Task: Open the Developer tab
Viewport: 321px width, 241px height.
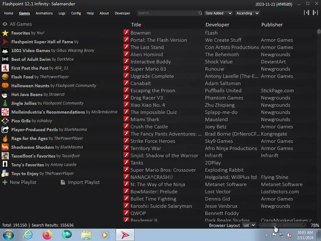Action: coord(123,13)
